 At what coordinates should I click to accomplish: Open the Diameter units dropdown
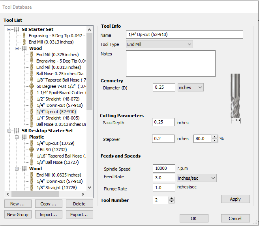[190, 87]
